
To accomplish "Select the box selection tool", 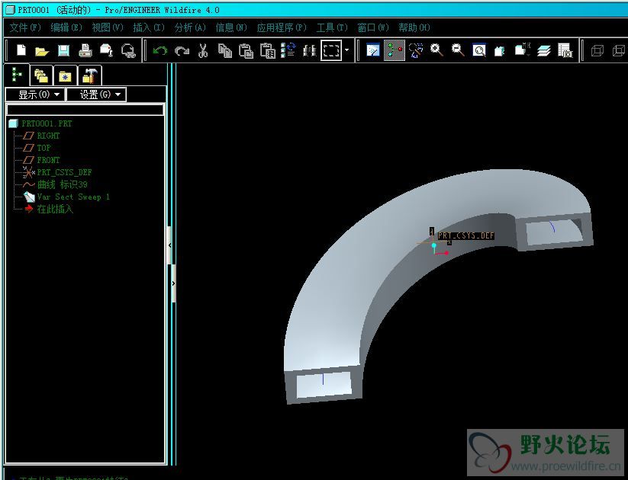I will 331,50.
